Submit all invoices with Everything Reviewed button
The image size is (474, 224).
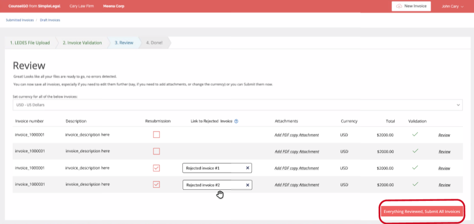tap(422, 211)
